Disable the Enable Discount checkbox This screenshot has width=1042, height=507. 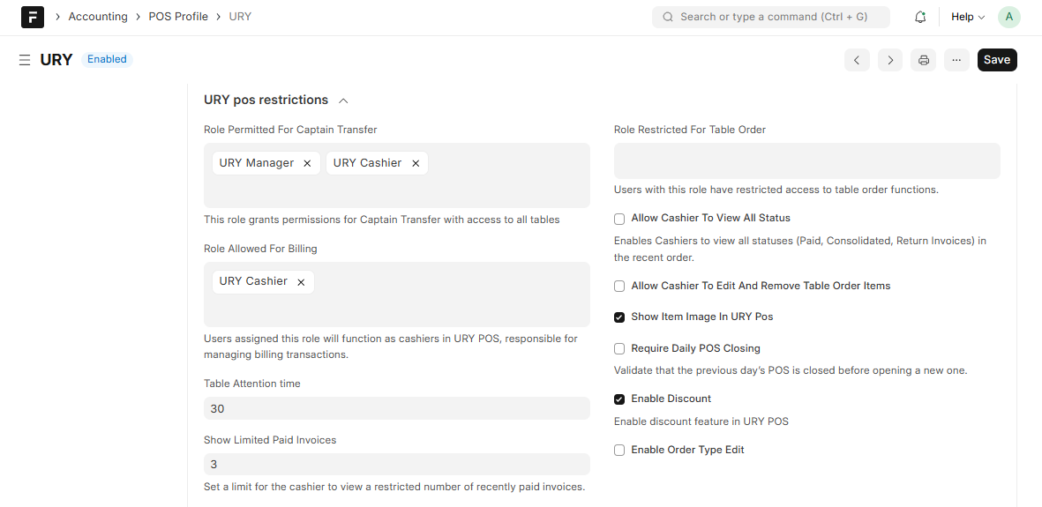pos(619,399)
